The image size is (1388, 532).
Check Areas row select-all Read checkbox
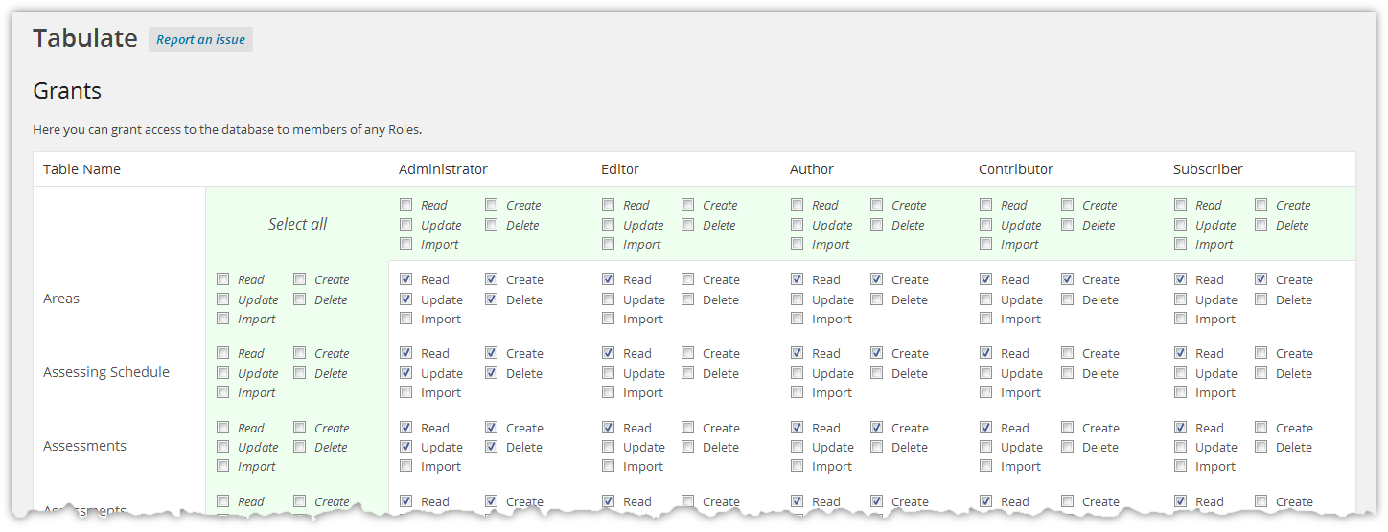[x=223, y=279]
